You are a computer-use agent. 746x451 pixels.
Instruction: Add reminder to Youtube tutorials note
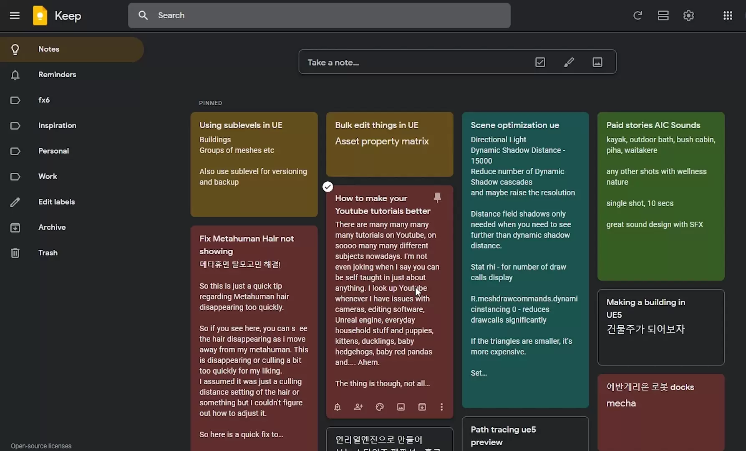pos(338,407)
